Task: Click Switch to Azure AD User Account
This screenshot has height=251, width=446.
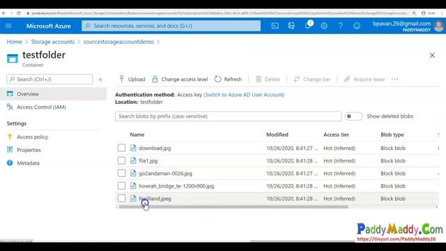Action: click(x=244, y=95)
